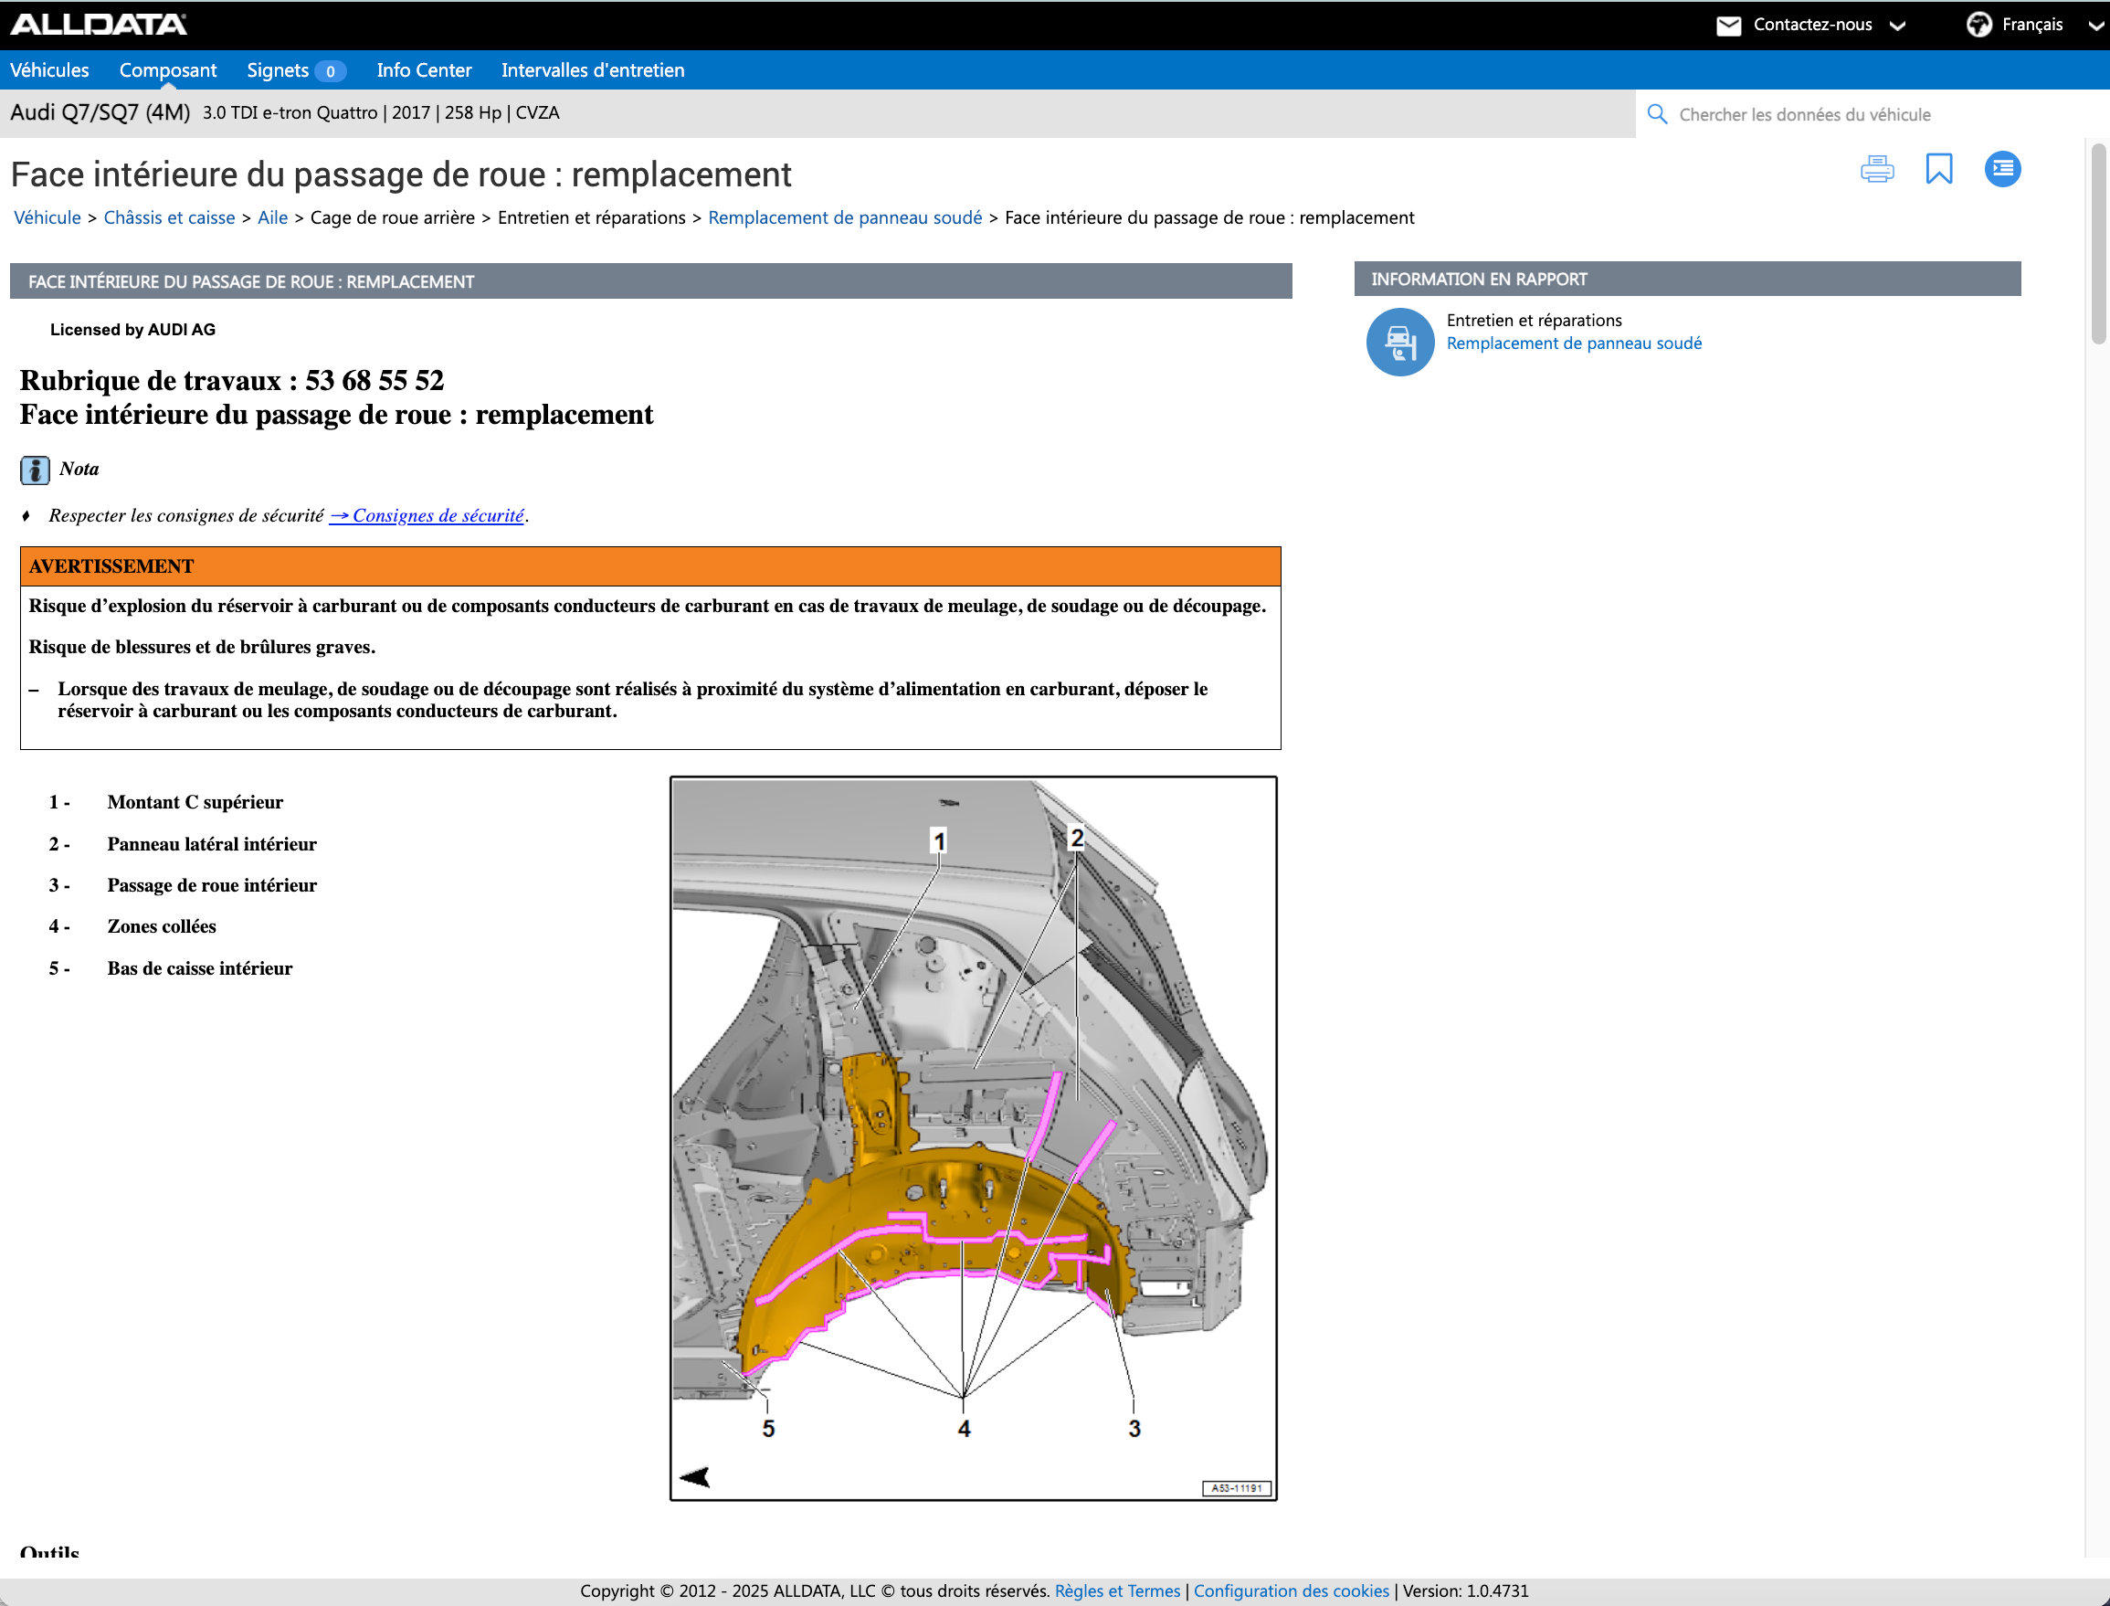Click Audi Q7/SQ7 (4M) vehicle title

(x=100, y=112)
